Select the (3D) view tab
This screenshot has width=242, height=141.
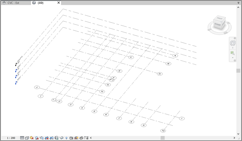40,3
